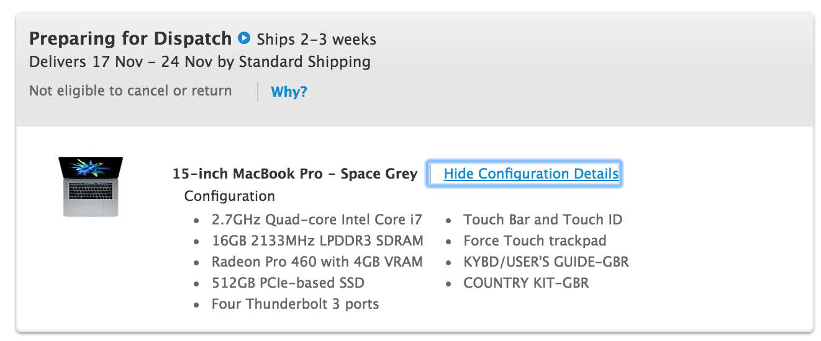Select the Touch Bar and Touch ID item

pos(543,219)
